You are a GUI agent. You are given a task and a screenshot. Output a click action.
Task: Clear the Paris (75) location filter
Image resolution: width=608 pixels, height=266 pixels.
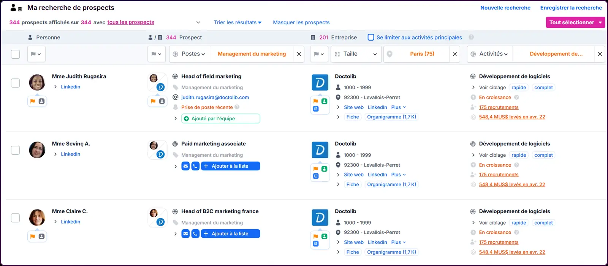tap(455, 54)
